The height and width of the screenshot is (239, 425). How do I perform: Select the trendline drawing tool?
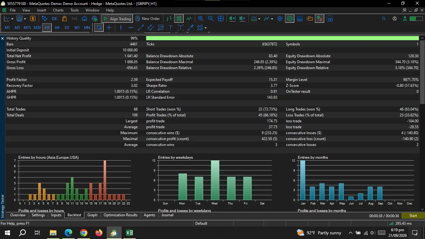pyautogui.click(x=141, y=28)
